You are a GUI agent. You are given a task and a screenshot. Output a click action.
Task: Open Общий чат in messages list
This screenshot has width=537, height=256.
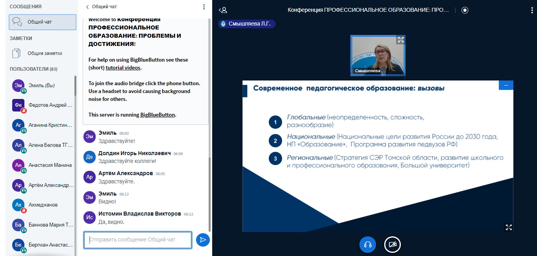[43, 22]
